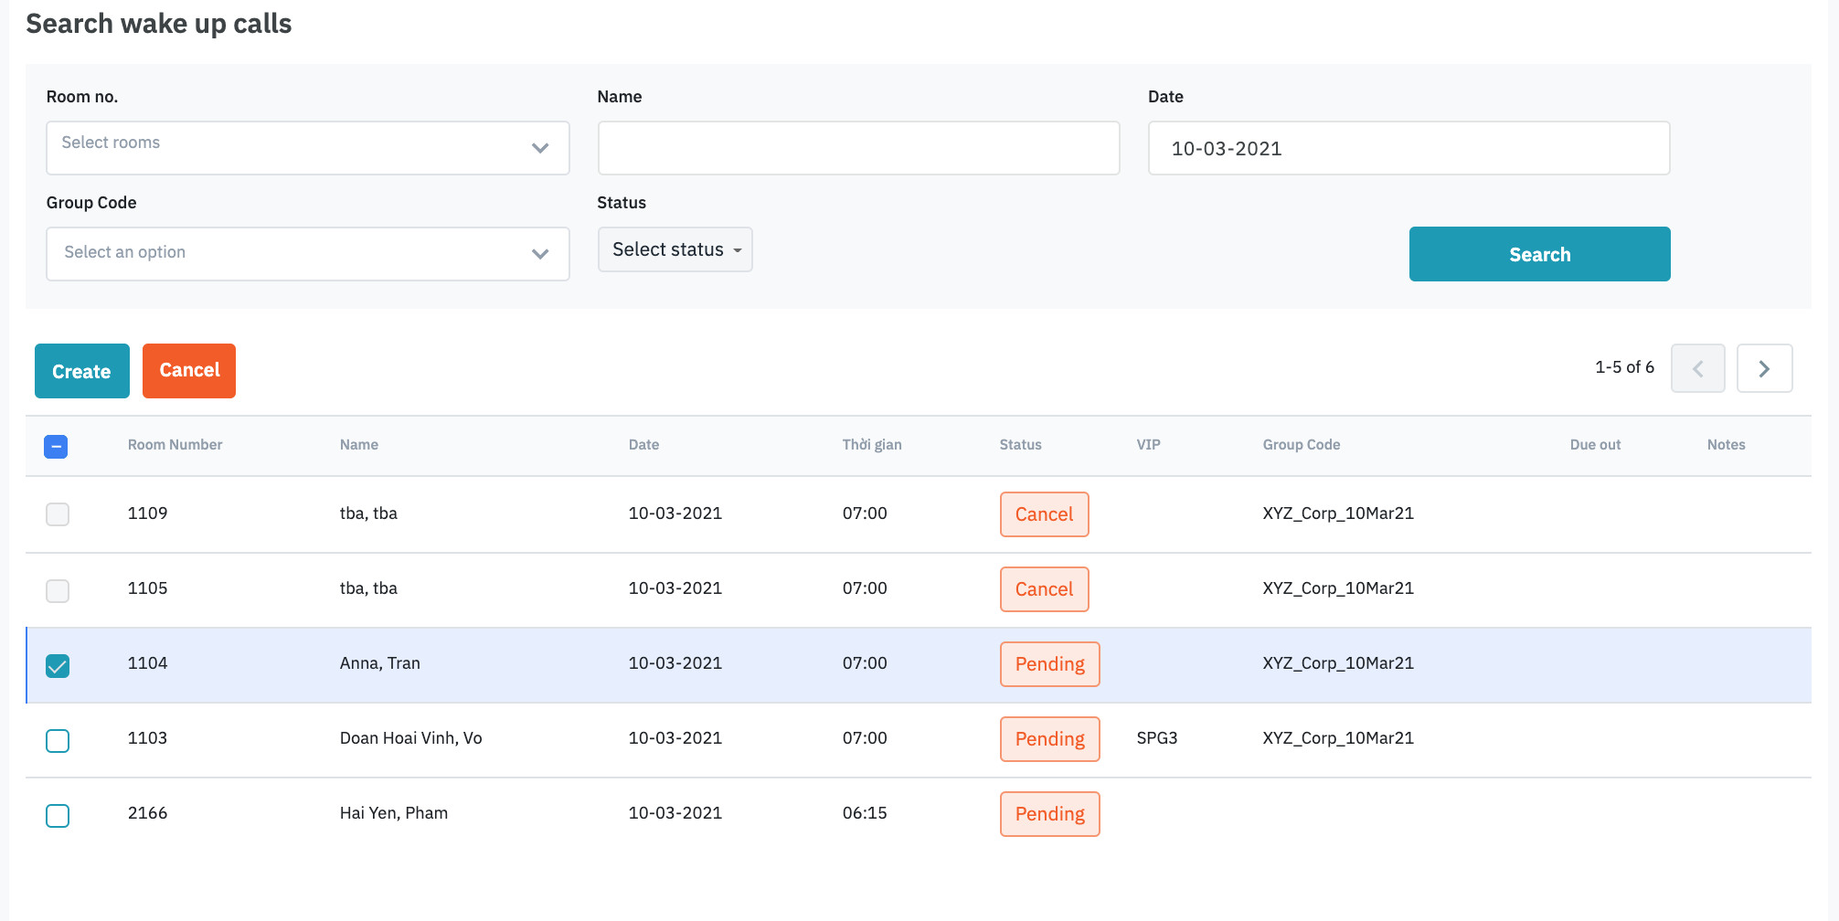Toggle the select-all header checkbox
1839x921 pixels.
[56, 446]
